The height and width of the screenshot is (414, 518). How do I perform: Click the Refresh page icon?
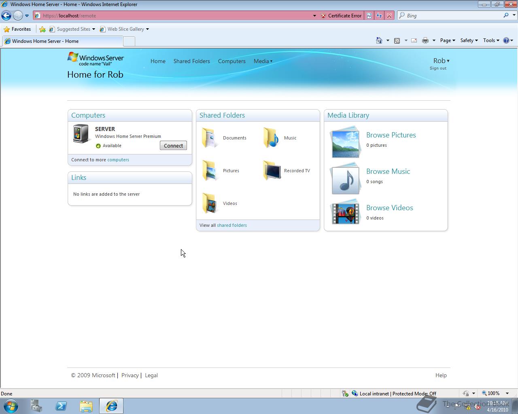point(379,16)
